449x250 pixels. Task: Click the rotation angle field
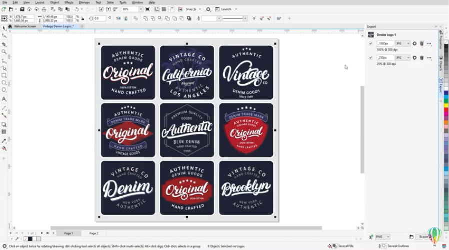click(100, 18)
